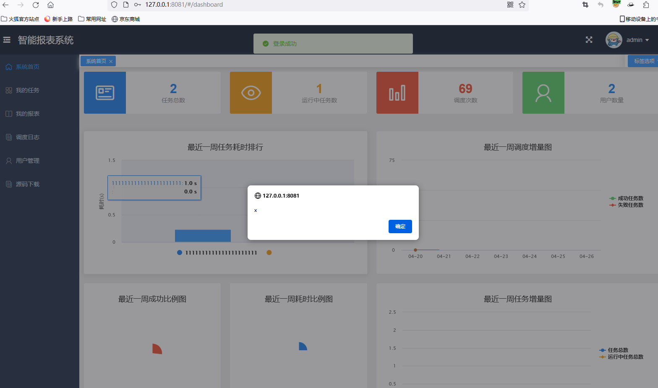Go to 我的任务 in the sidebar
Viewport: 658px width, 388px height.
tap(39, 90)
